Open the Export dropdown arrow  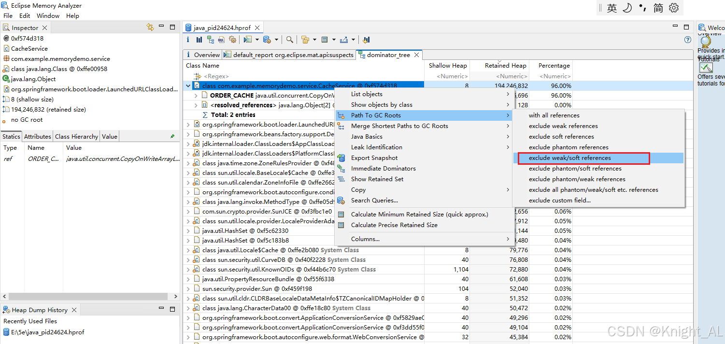coord(353,40)
